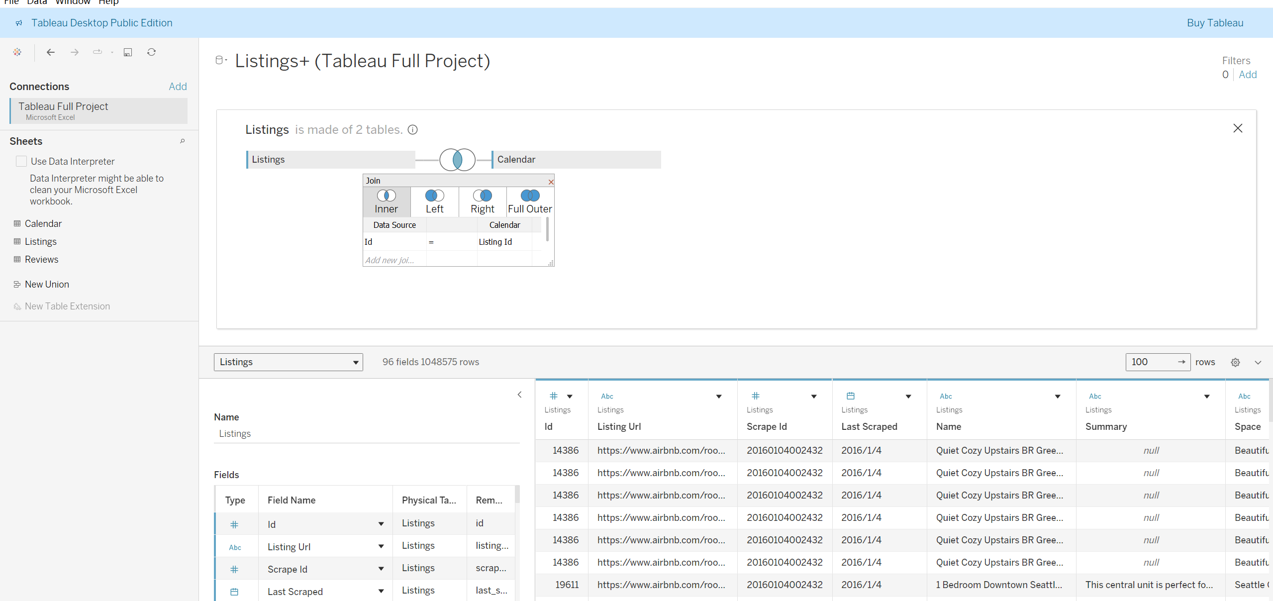Open the Window menu
The image size is (1273, 601).
pyautogui.click(x=73, y=2)
